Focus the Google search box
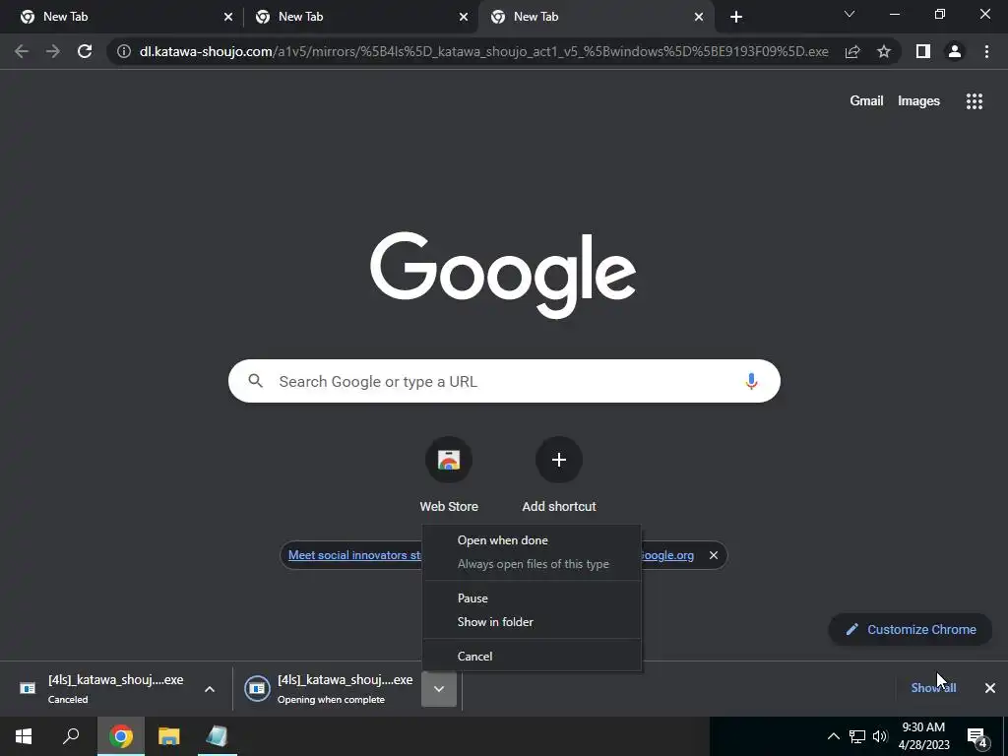1008x756 pixels. pyautogui.click(x=504, y=381)
